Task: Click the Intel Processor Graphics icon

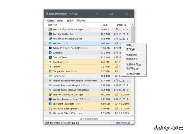Action: pos(50,85)
